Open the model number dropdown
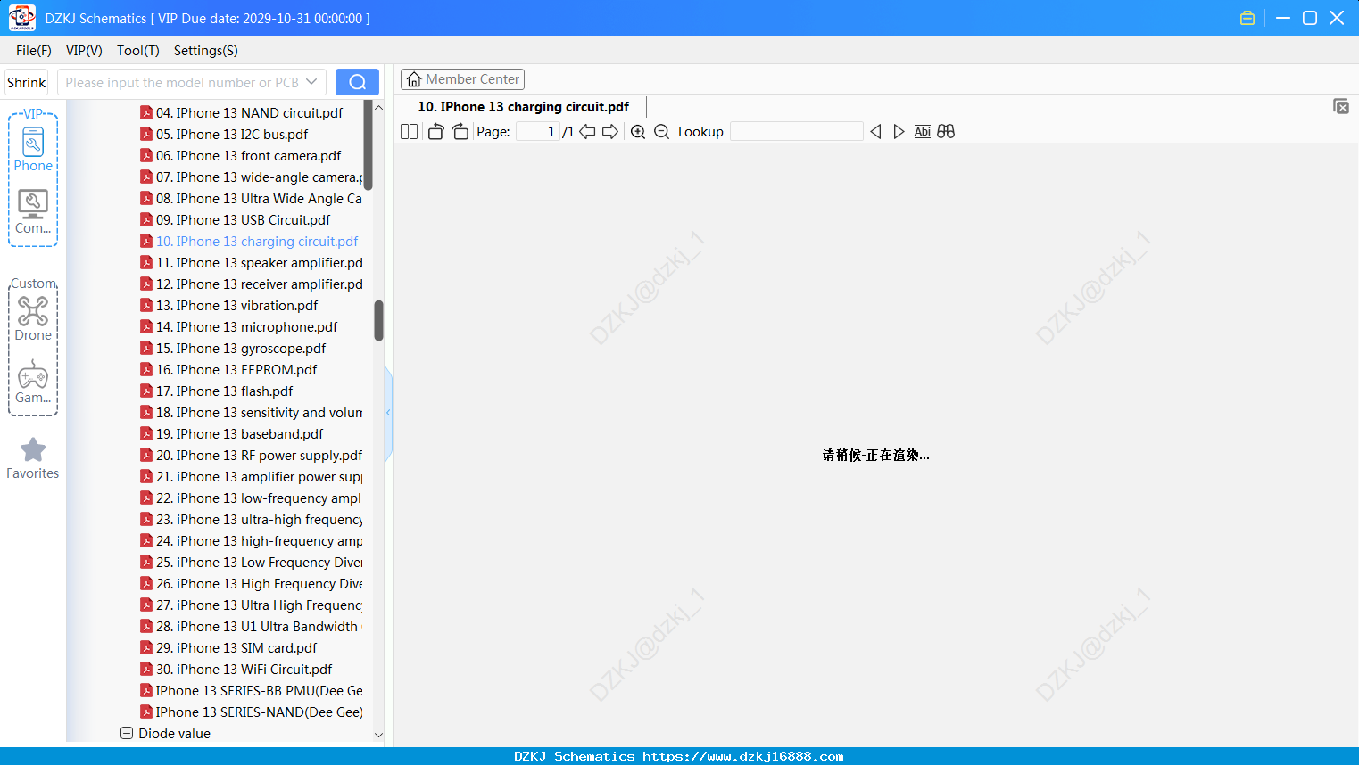This screenshot has width=1359, height=765. tap(311, 82)
